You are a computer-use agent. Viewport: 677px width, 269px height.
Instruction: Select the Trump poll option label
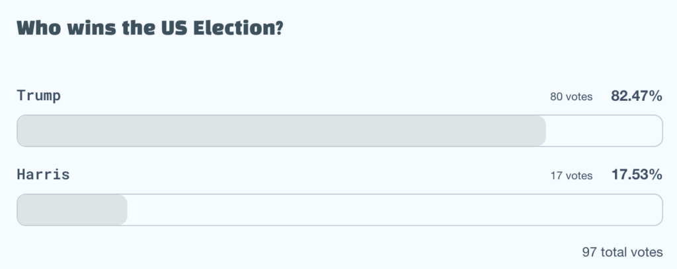(x=38, y=96)
